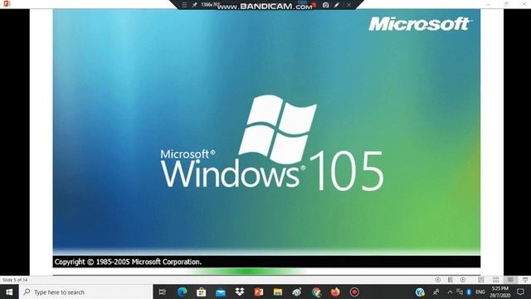The image size is (531, 299).
Task: Click the Bandicam pin icon
Action: click(194, 5)
